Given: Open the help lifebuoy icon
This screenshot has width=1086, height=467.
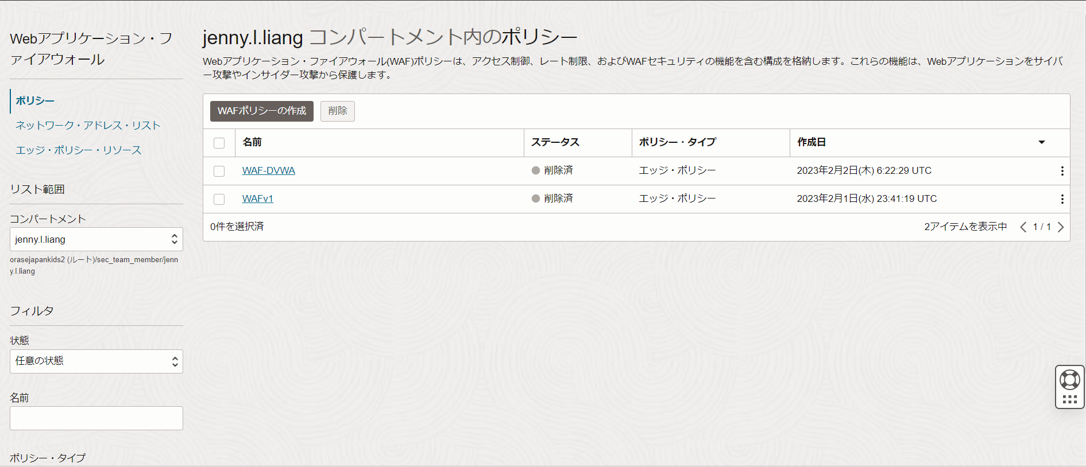Looking at the screenshot, I should (1069, 380).
